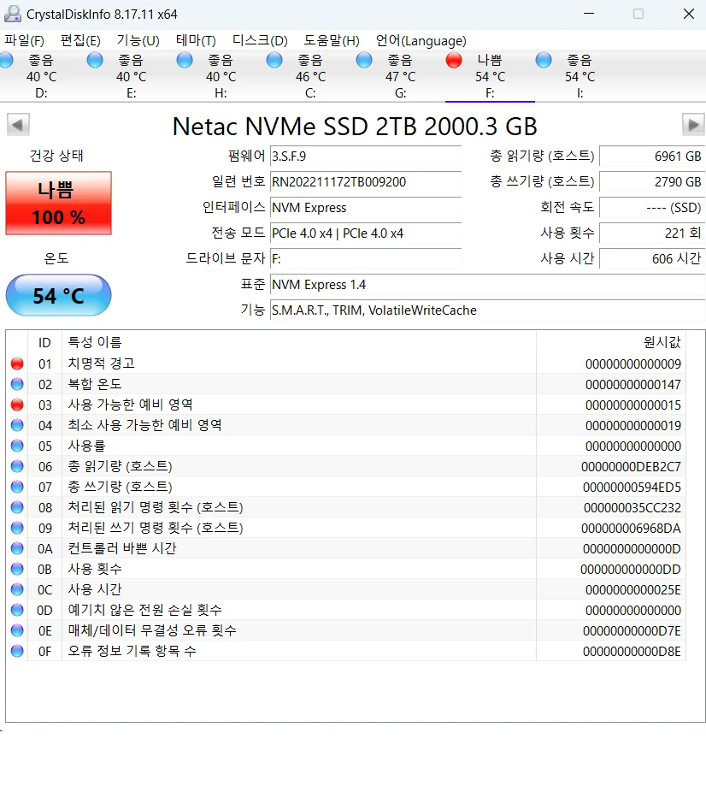The height and width of the screenshot is (798, 706).
Task: Click the red 나쁨 100 % health status button
Action: pyautogui.click(x=58, y=203)
